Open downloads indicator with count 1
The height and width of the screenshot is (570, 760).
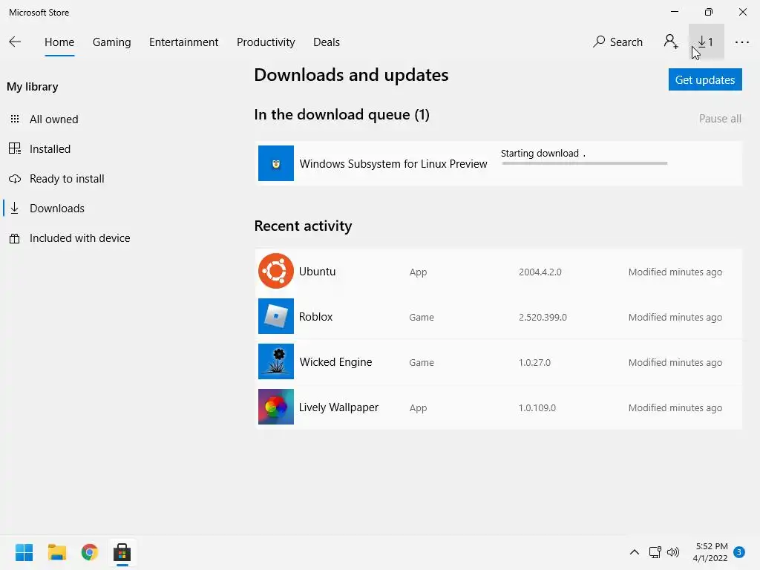point(707,42)
